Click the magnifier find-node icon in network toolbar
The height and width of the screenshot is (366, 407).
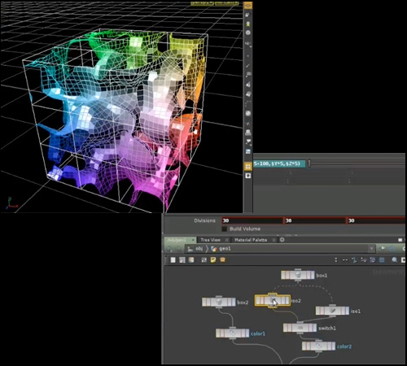click(395, 260)
